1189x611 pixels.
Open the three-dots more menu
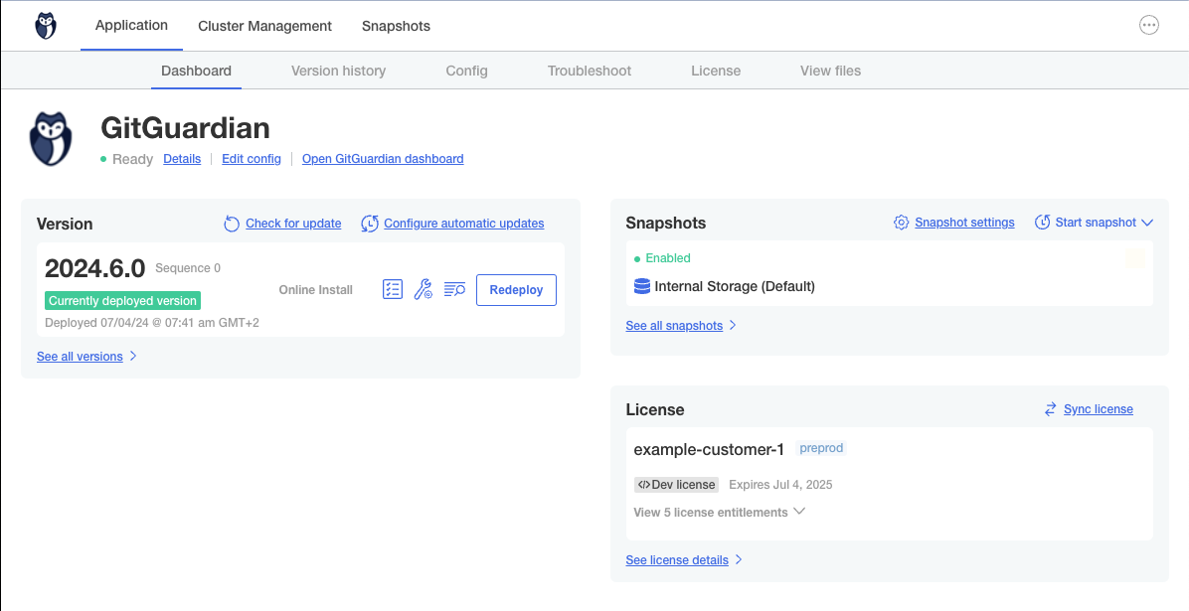1149,25
